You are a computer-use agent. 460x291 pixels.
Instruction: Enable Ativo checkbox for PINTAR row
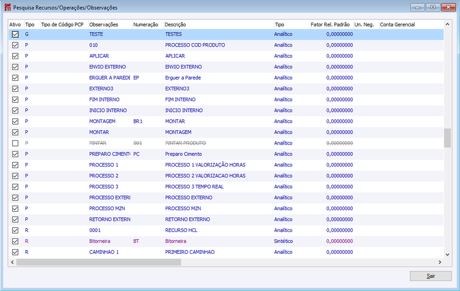click(x=16, y=143)
